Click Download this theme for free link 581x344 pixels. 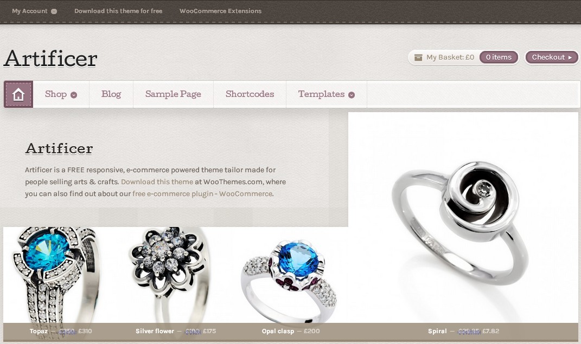(118, 11)
